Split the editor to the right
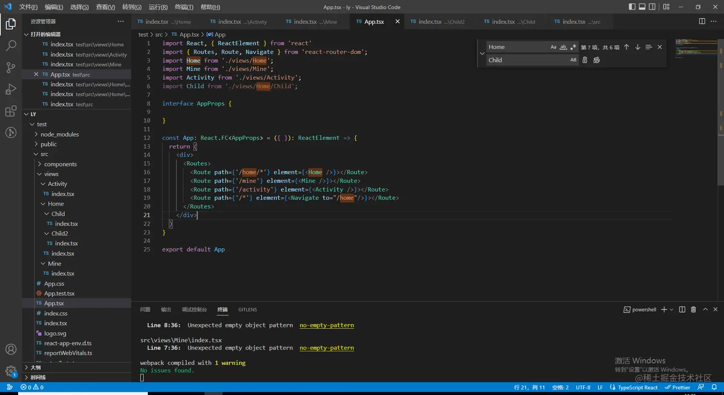 (x=702, y=21)
